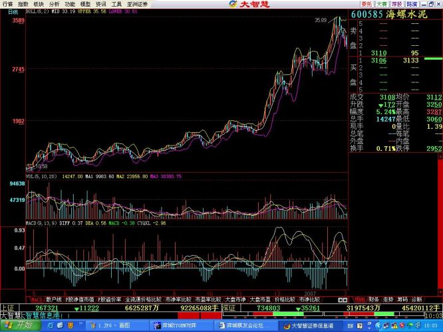Click the side panel scrollbar up arrow
Screen dimensions: 443x332
click(440, 156)
